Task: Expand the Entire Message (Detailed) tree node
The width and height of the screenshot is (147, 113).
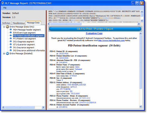Action: pyautogui.click(x=4, y=54)
